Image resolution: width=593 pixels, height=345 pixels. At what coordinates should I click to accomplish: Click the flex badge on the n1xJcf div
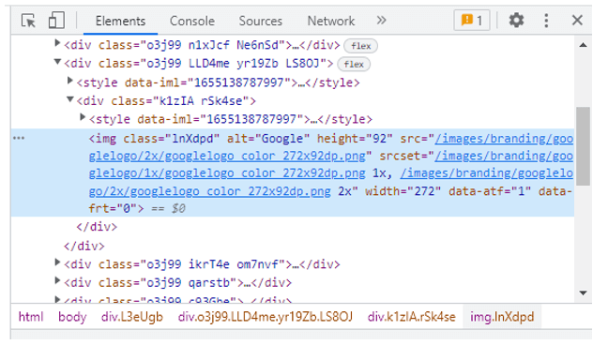(361, 46)
